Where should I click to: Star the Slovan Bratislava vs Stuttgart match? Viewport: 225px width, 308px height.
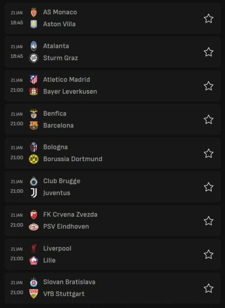[208, 288]
